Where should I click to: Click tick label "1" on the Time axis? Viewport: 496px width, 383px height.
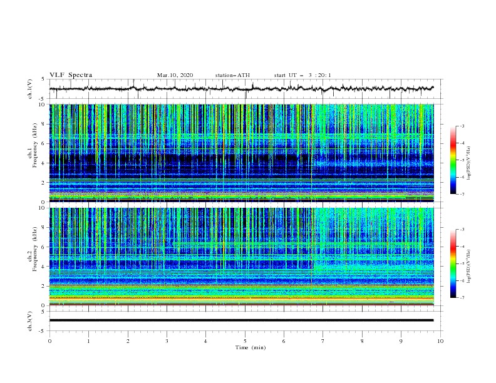coord(88,341)
